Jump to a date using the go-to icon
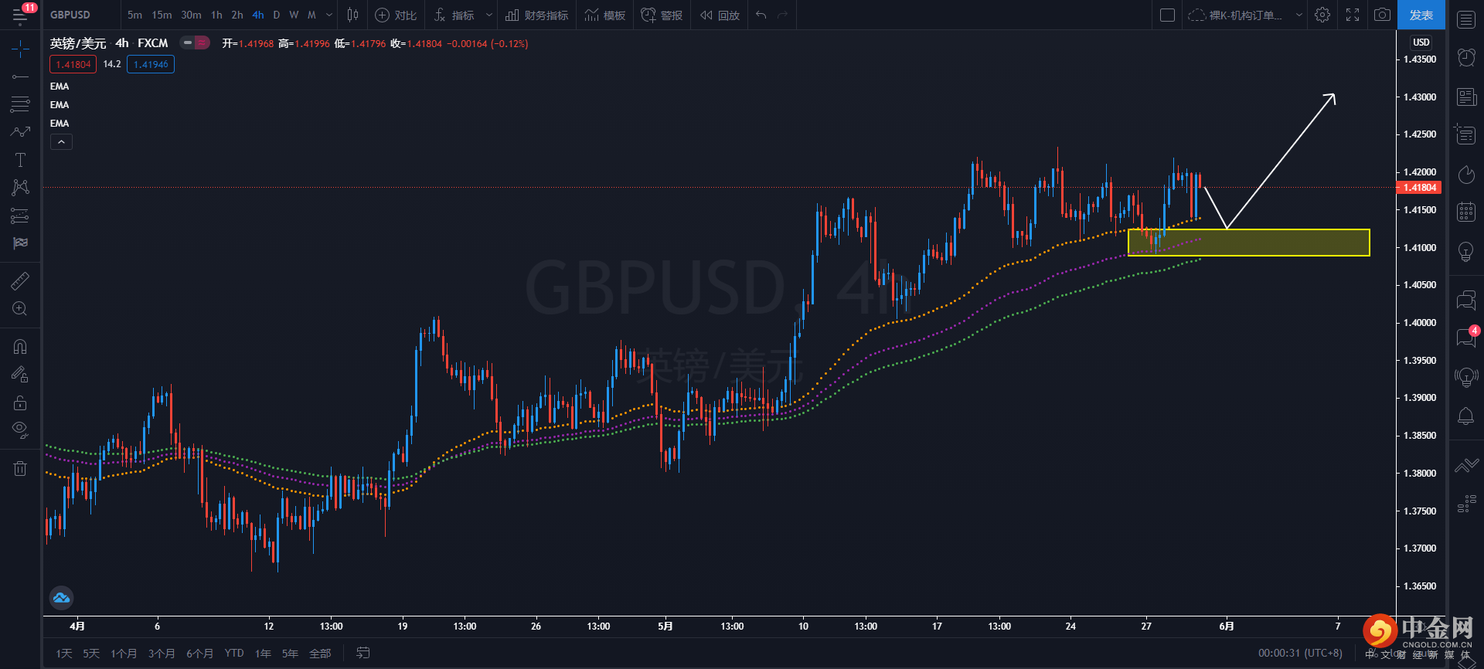Image resolution: width=1484 pixels, height=669 pixels. point(362,653)
